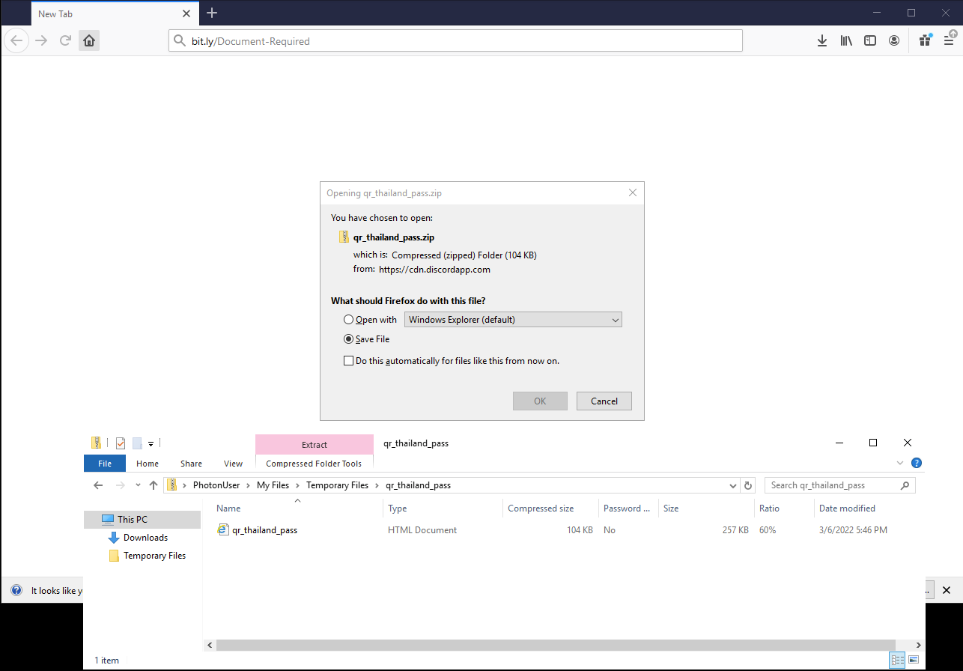Expand chevron after Temporary Files in breadcrumb
The image size is (963, 671).
tap(377, 485)
